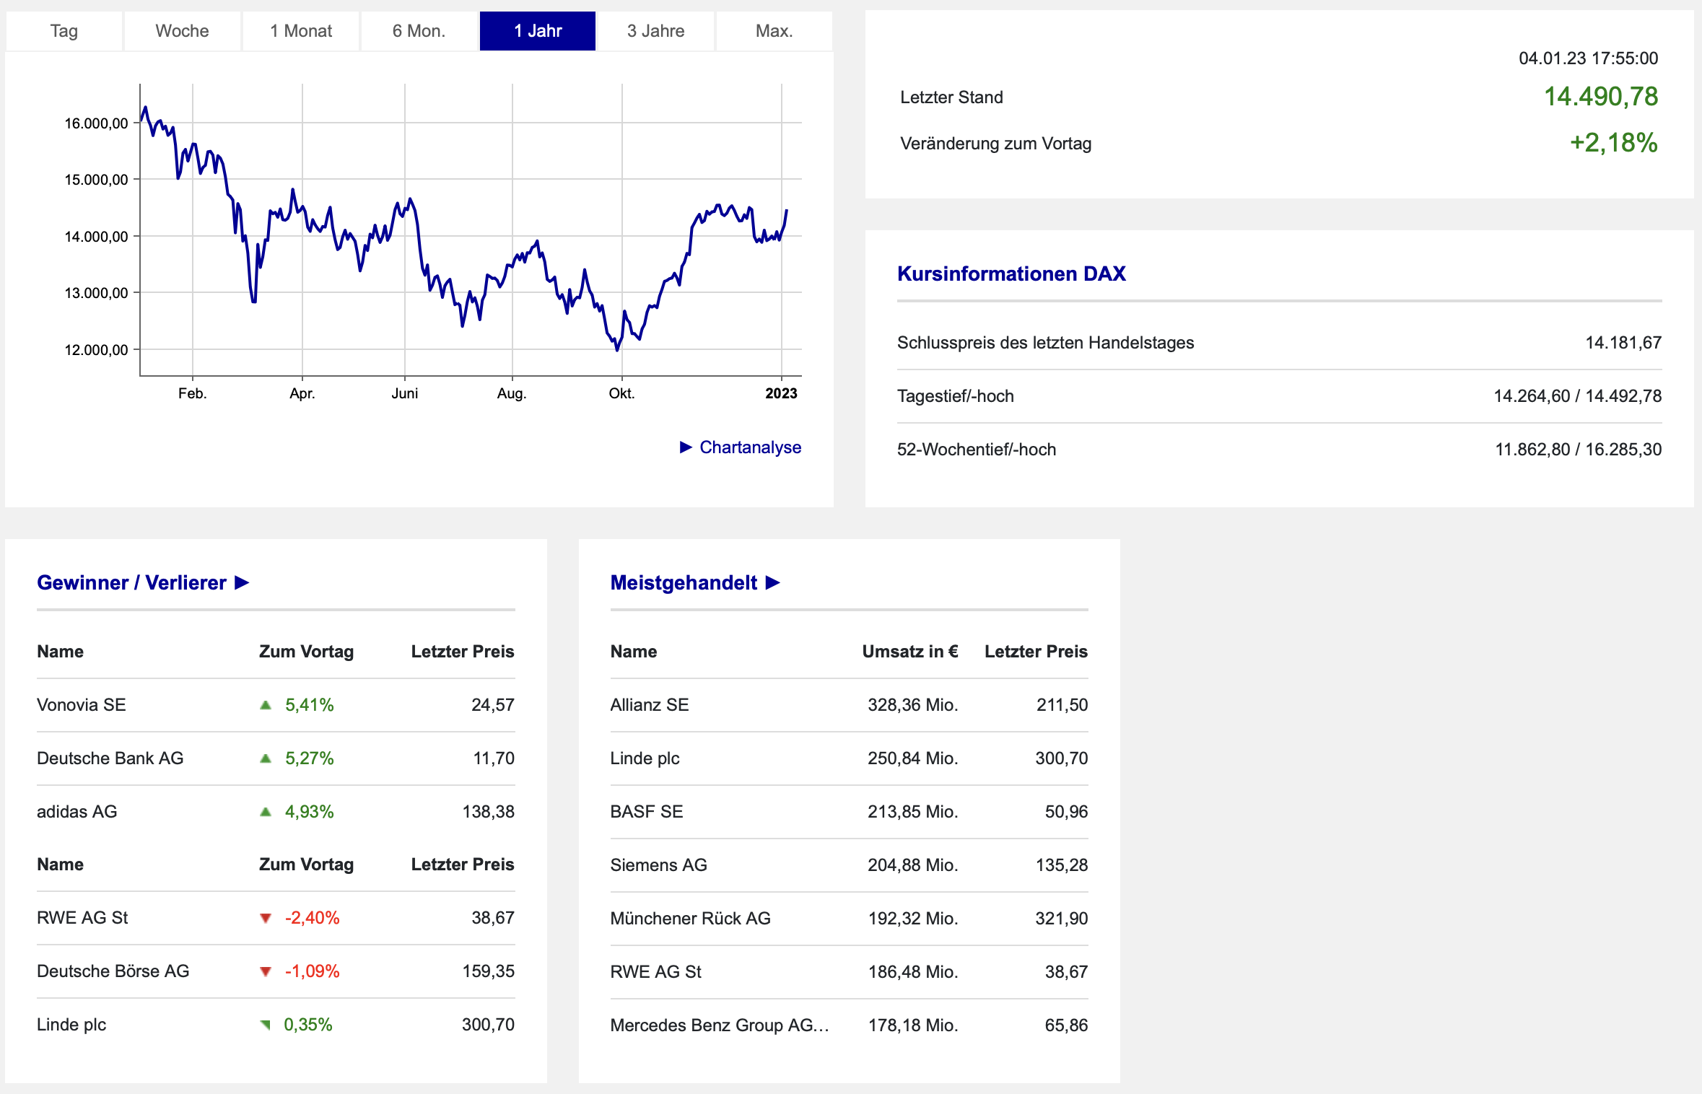
Task: Click green up arrow beside adidas AG
Action: tap(266, 812)
